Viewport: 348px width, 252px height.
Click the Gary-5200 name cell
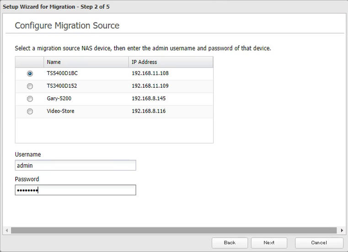[59, 99]
